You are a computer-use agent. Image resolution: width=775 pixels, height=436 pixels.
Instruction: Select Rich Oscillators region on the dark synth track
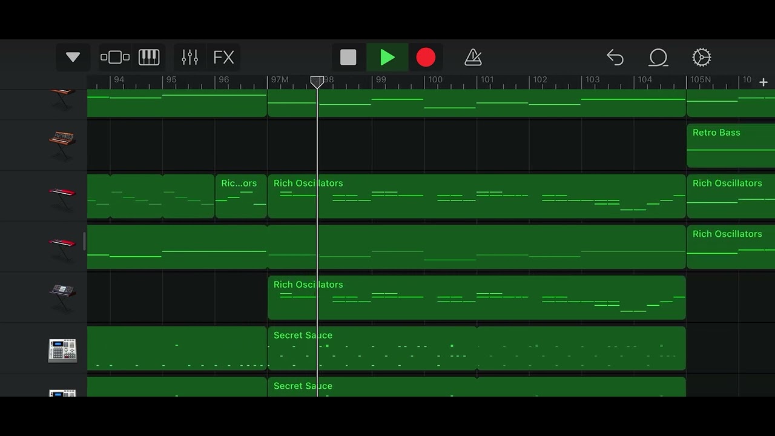477,298
